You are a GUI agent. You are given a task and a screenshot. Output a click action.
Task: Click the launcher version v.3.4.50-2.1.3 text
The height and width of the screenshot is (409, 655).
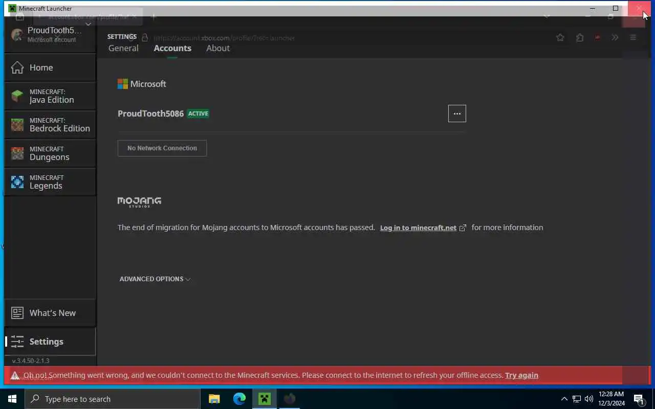pyautogui.click(x=31, y=360)
